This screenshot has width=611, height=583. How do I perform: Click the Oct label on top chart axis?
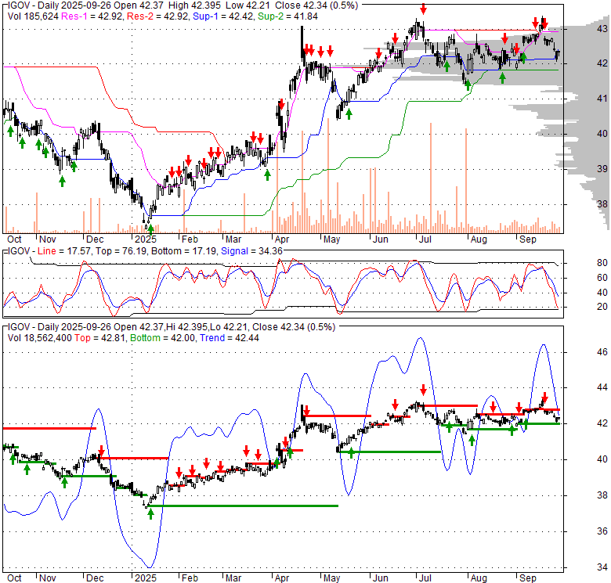tap(14, 239)
